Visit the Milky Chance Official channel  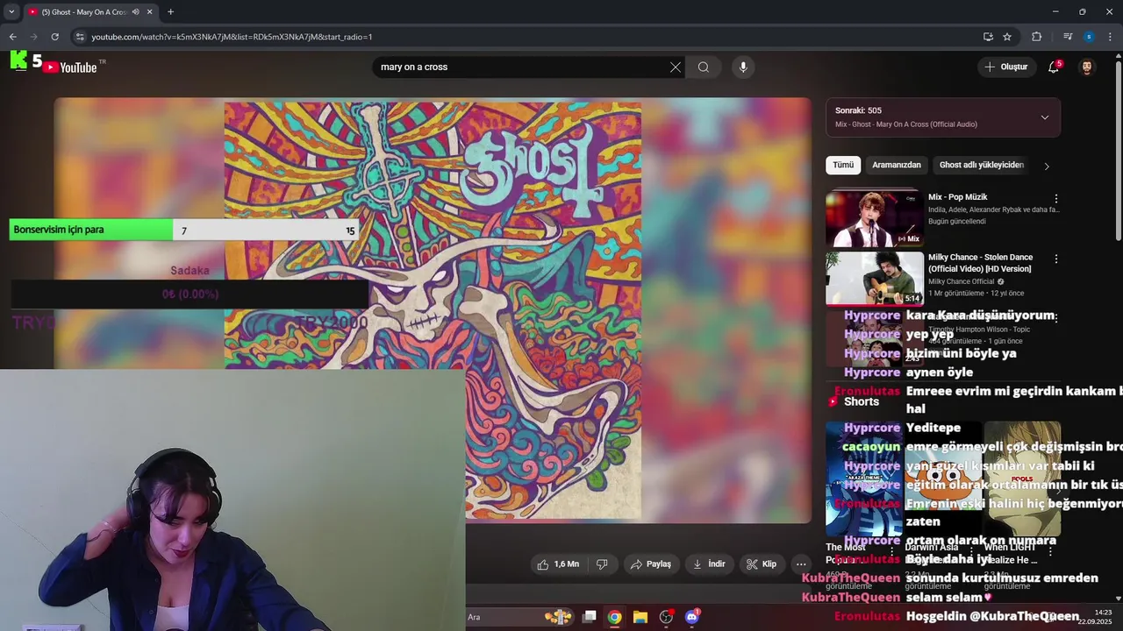click(x=961, y=281)
